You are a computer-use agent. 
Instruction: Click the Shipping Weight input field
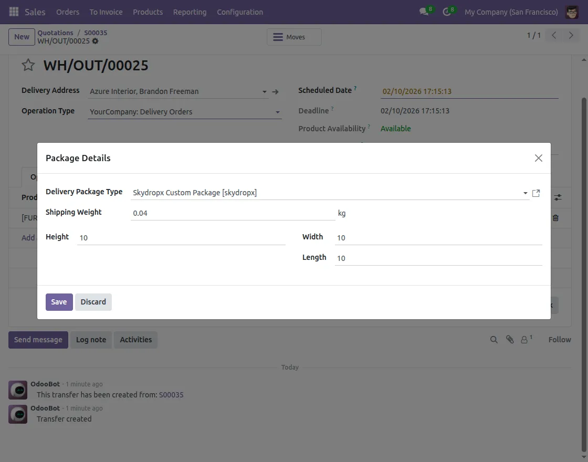(232, 213)
